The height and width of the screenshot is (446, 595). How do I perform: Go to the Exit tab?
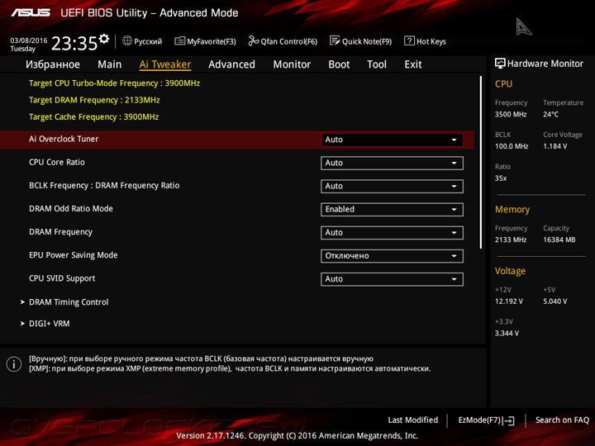(413, 64)
